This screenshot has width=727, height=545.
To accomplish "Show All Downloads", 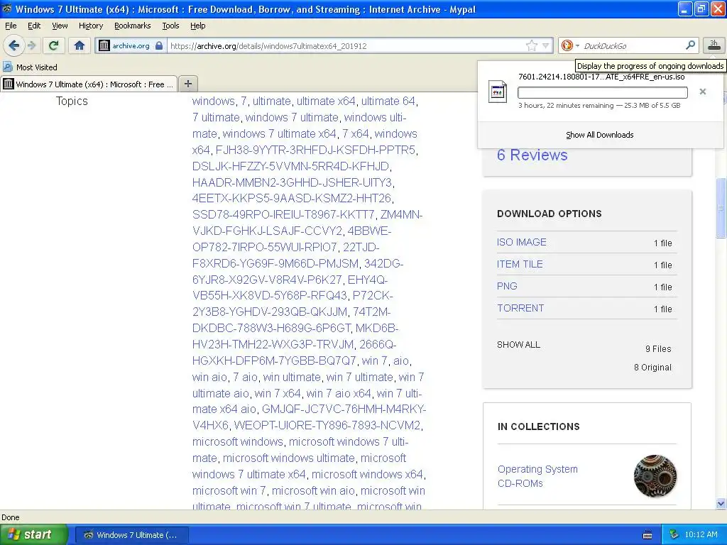I will click(599, 135).
